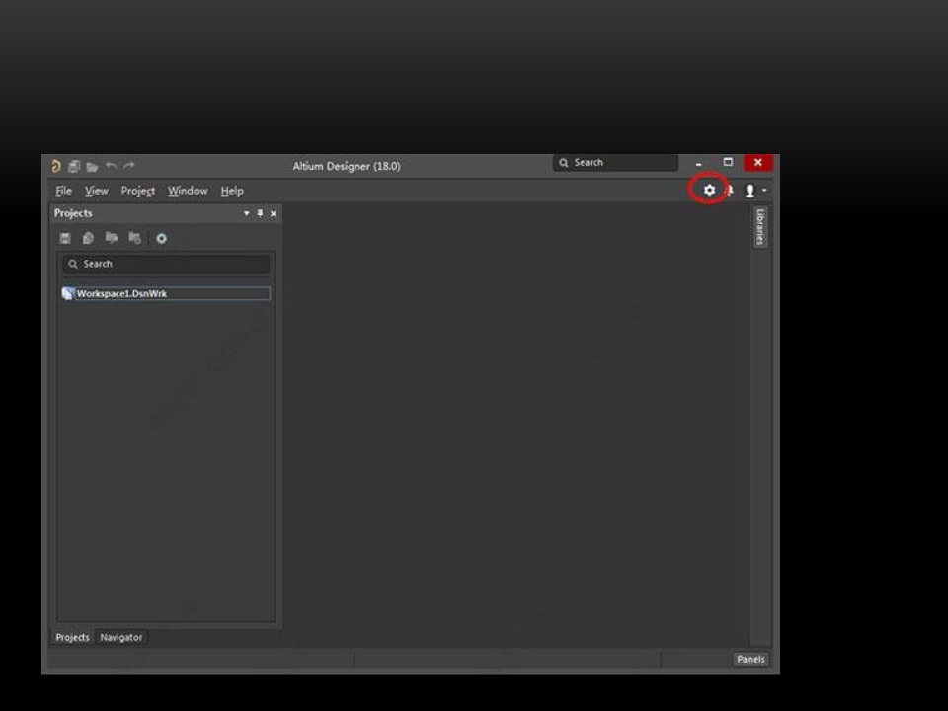Click the Save icon in Projects panel toolbar

click(65, 238)
